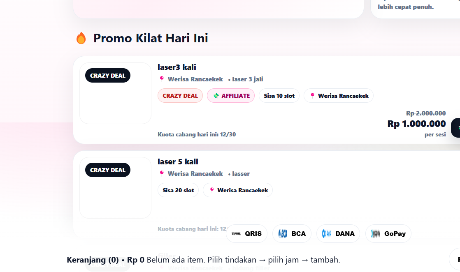Select the Sisa 20 slot chip
Image resolution: width=460 pixels, height=272 pixels.
tap(178, 190)
